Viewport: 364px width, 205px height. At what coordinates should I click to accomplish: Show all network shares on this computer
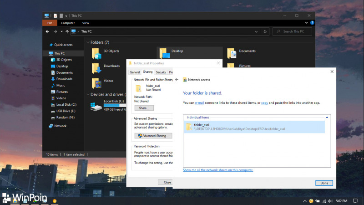218,170
